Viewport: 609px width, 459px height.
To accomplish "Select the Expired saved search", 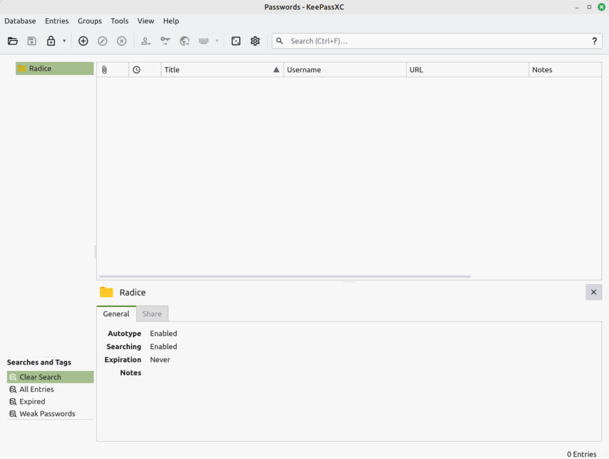I will pos(50,401).
